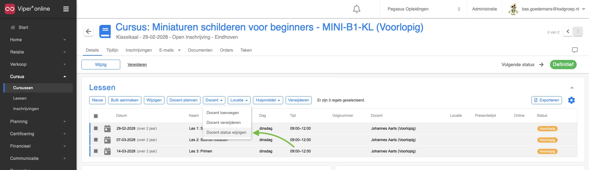Open Cursussen in the sidebar

[38, 88]
